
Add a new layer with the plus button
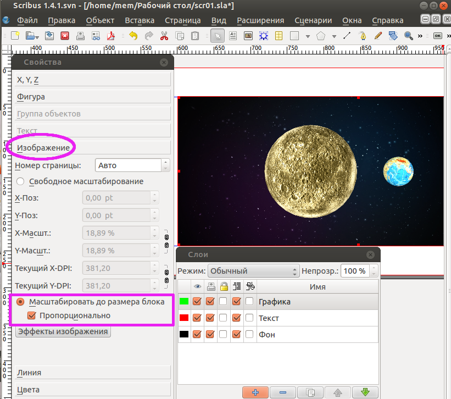255,392
